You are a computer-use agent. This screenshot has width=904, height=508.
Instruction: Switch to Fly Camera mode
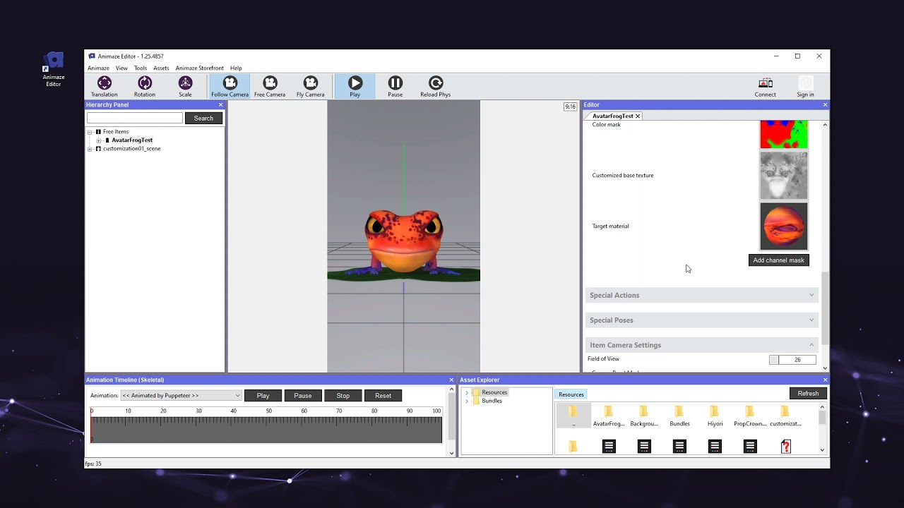[x=310, y=87]
